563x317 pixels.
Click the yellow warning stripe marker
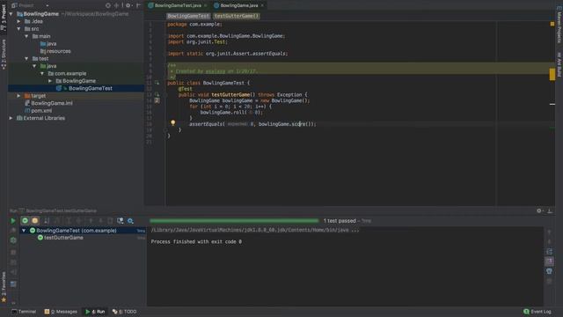[552, 74]
